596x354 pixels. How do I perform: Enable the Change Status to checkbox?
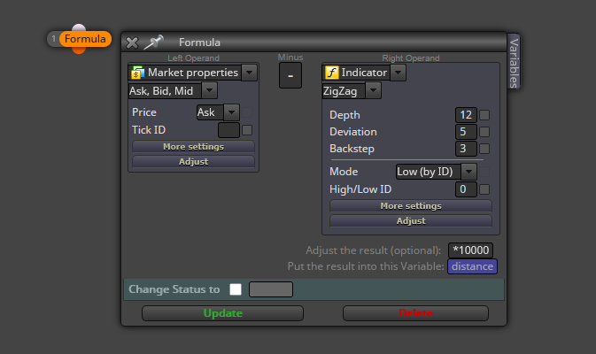[x=236, y=289]
